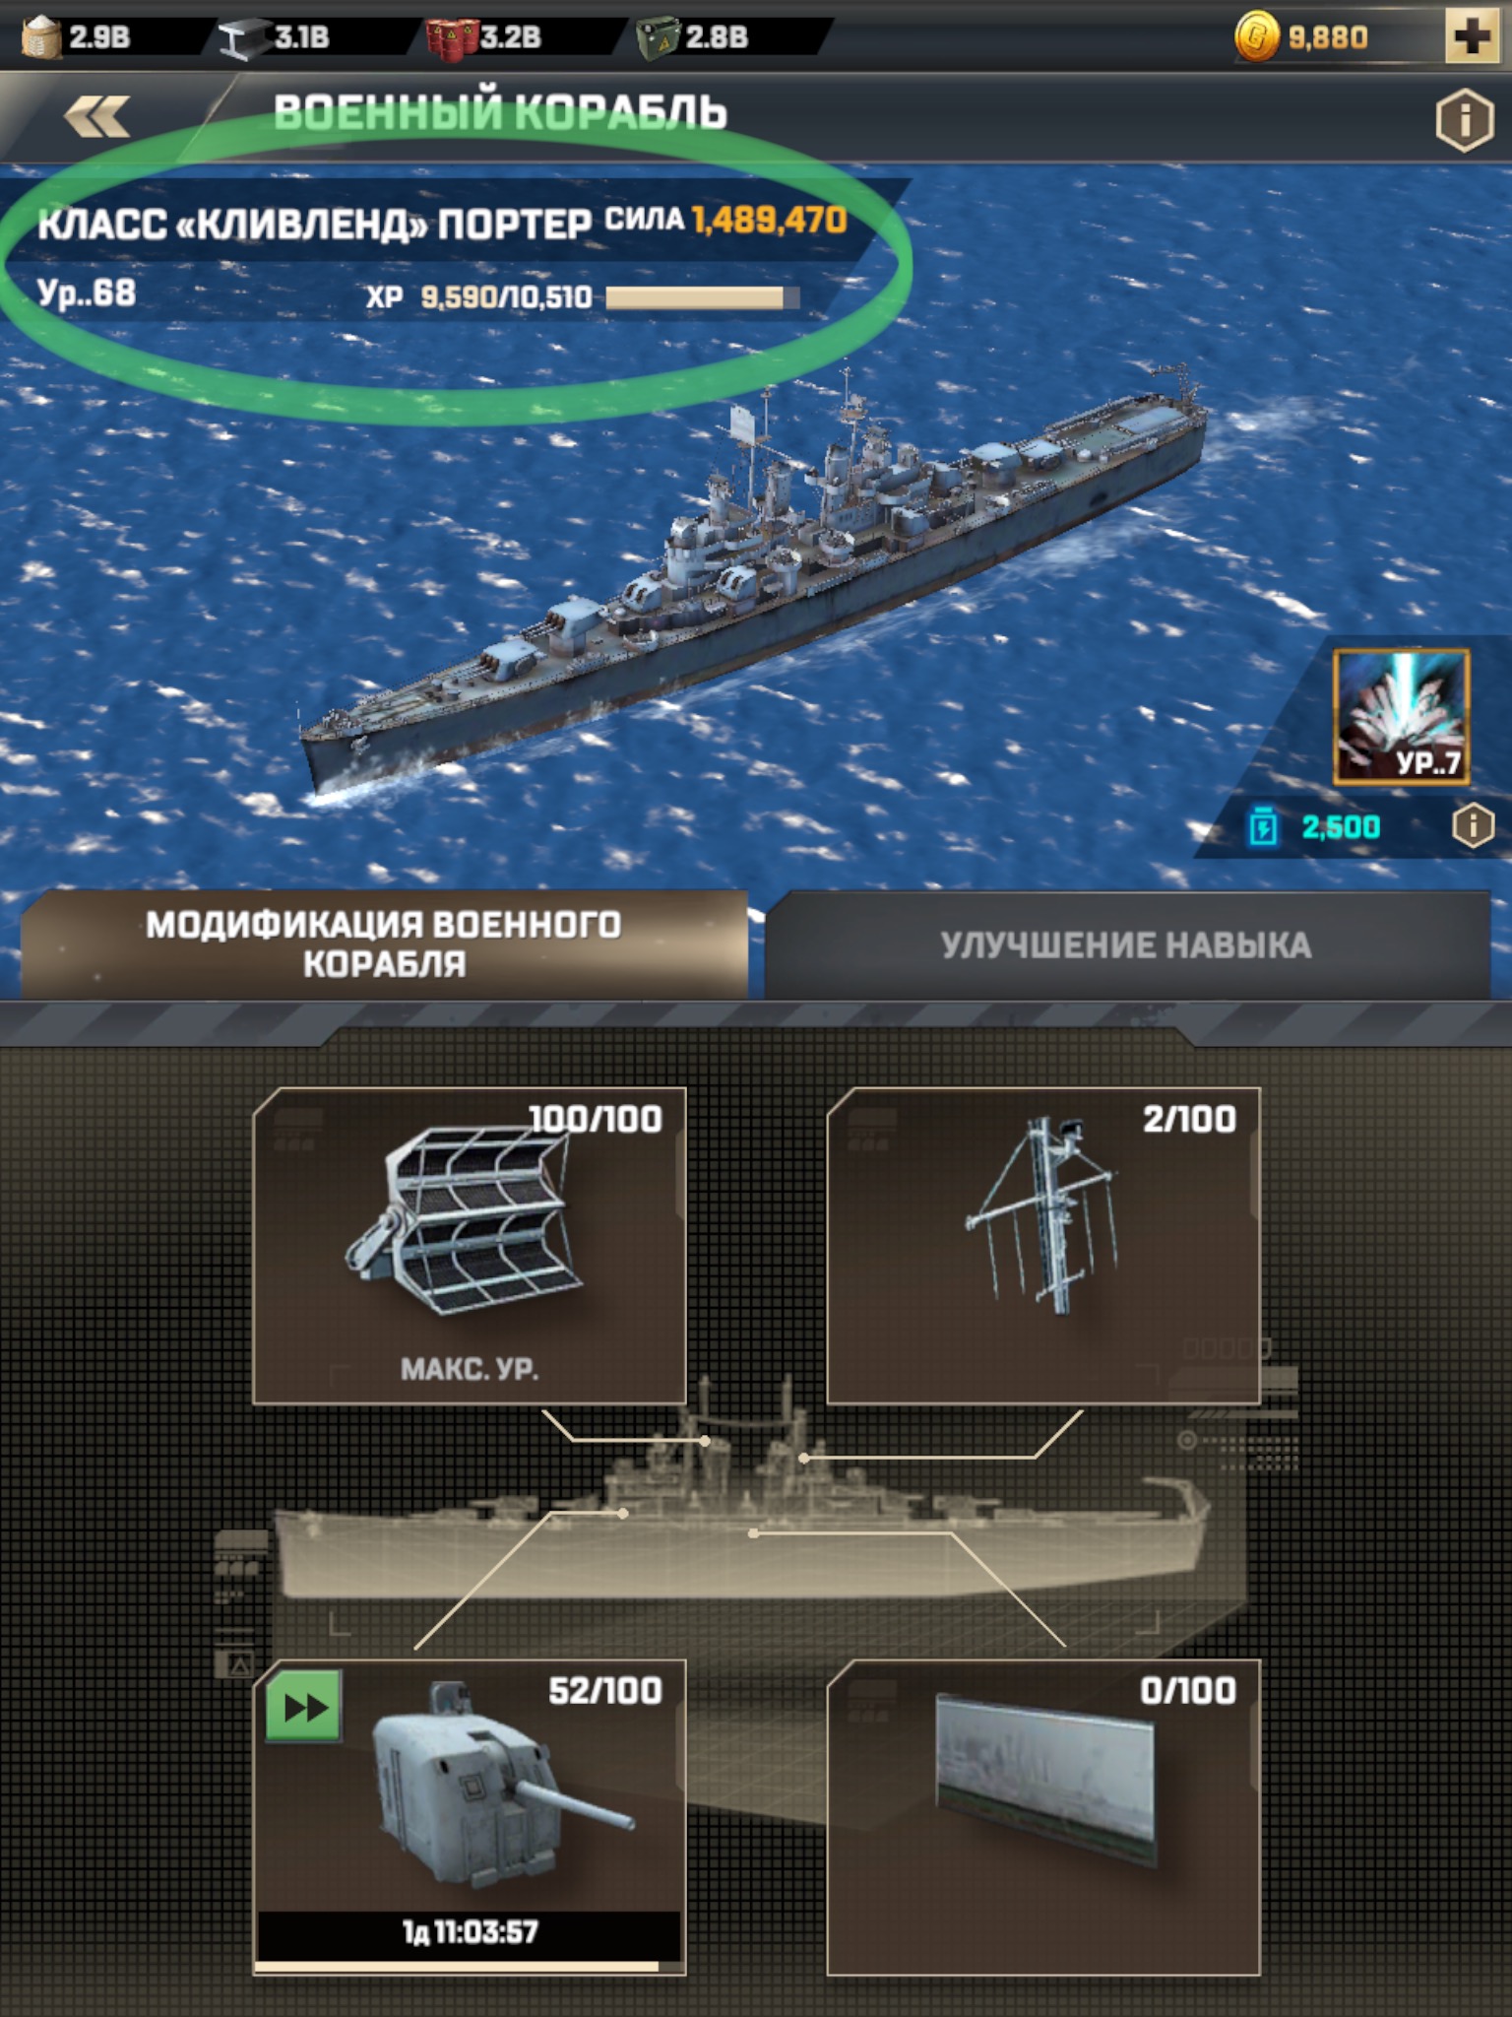This screenshot has height=2017, width=1512.
Task: Tap the warship model on the sea
Action: click(753, 581)
